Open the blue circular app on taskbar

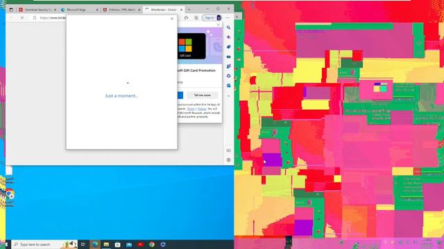click(x=163, y=244)
